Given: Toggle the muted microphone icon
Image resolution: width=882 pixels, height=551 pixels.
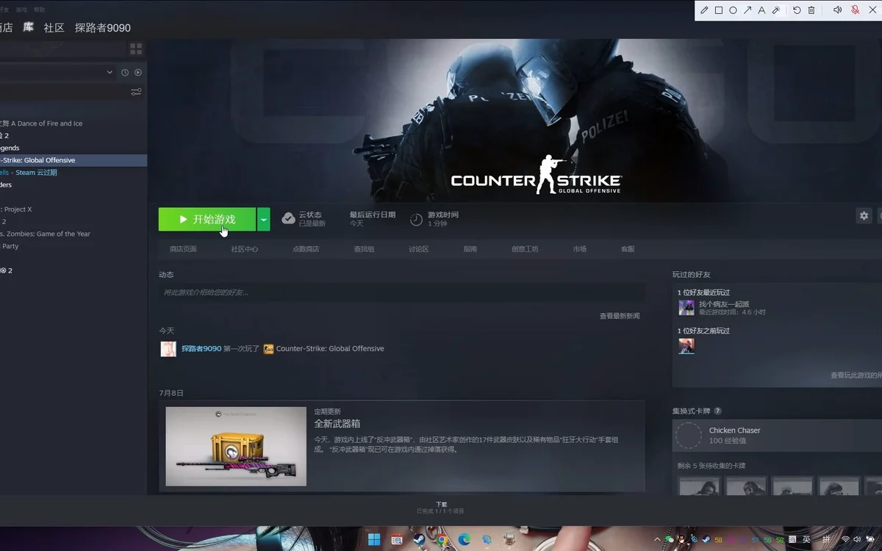Looking at the screenshot, I should [x=856, y=10].
